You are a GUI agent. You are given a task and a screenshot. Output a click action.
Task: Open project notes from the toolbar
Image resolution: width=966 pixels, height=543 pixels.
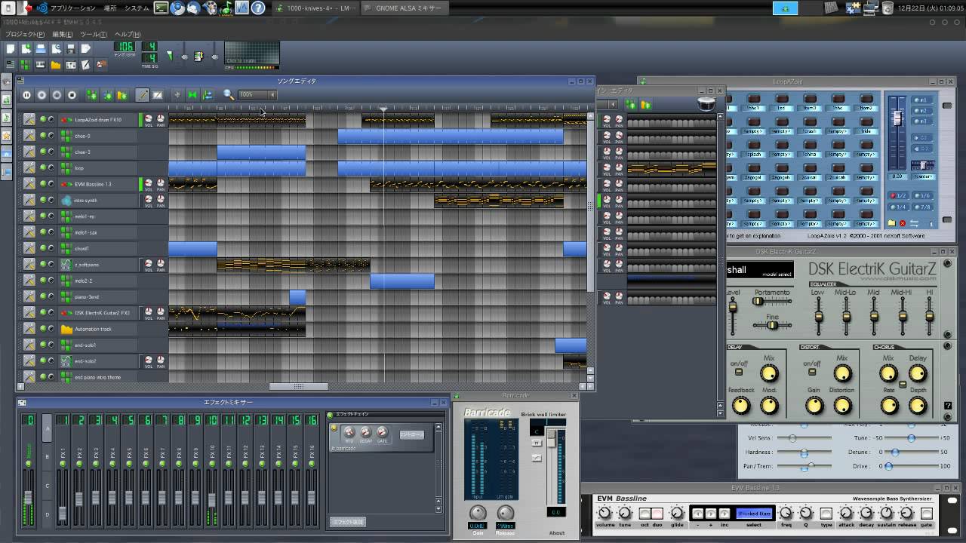[86, 65]
